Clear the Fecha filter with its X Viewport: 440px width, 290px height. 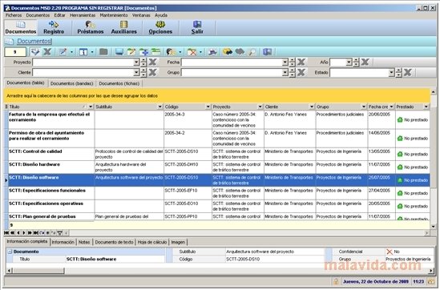(301, 62)
